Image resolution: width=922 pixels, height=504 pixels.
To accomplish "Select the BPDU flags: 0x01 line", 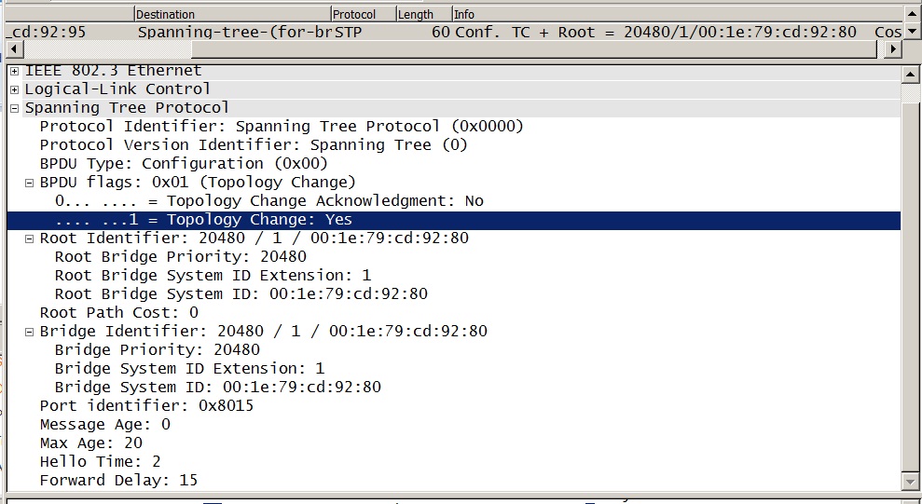I will [x=198, y=183].
